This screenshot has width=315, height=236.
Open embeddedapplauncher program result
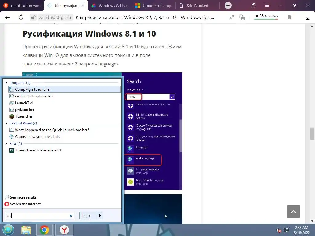[x=65, y=96]
